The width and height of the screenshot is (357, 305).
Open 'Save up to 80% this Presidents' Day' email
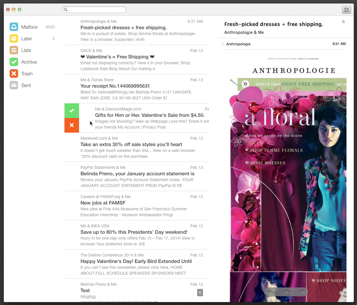(136, 235)
